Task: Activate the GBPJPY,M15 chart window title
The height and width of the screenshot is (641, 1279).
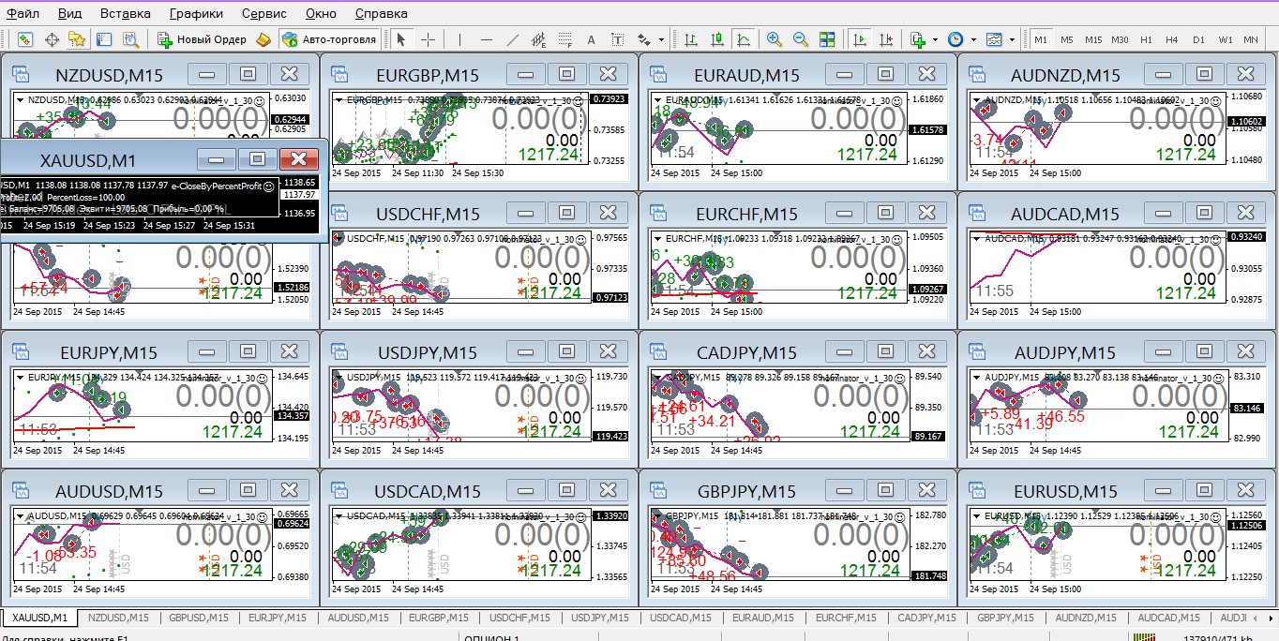Action: 747,491
